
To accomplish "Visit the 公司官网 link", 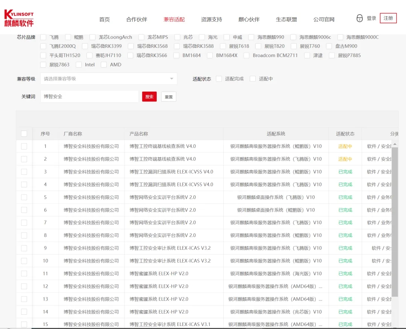I will coord(324,20).
